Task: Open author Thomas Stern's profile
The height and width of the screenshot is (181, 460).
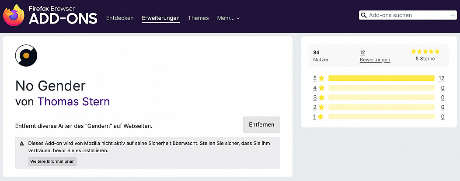Action: (x=73, y=101)
